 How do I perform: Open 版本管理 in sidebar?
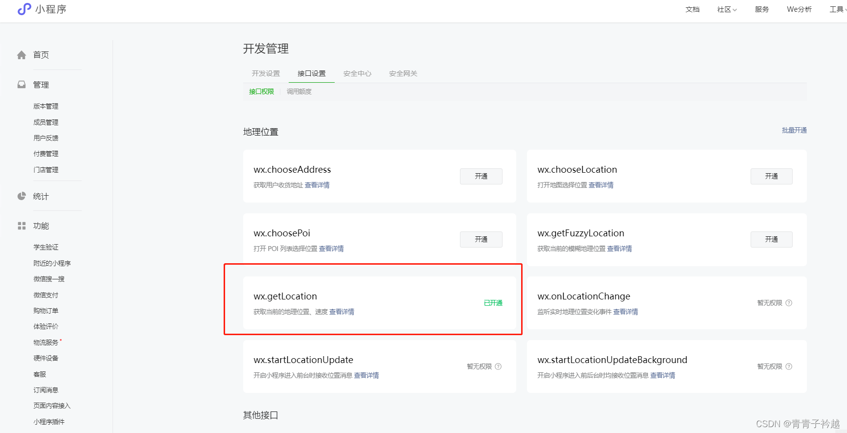pos(46,106)
